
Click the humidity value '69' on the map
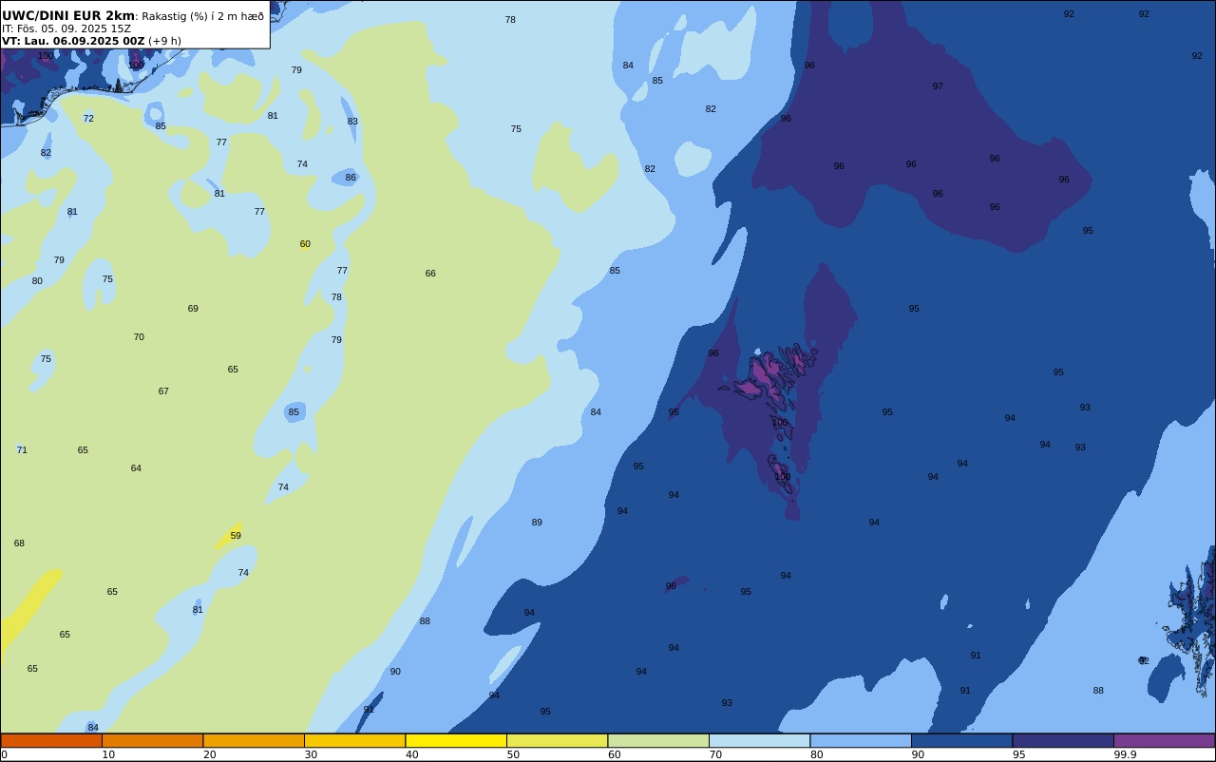click(x=193, y=309)
